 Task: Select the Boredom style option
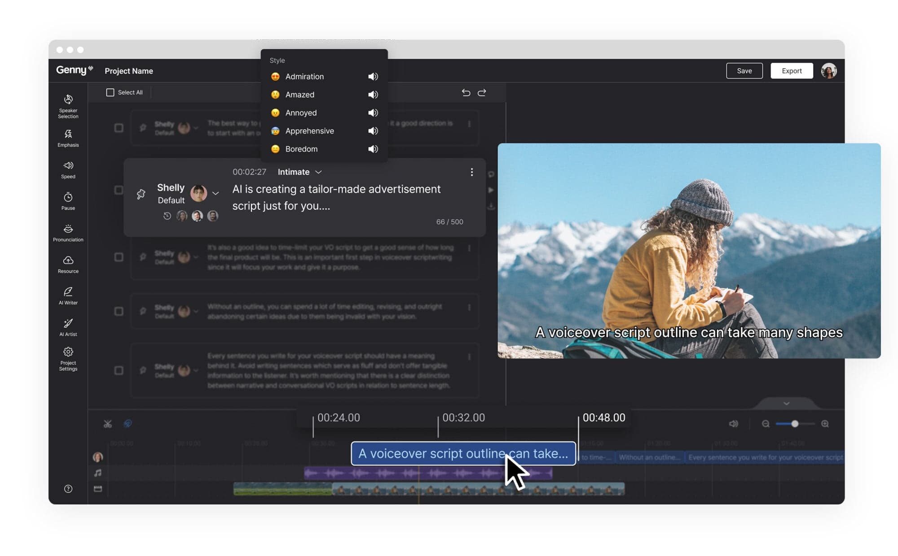tap(301, 149)
